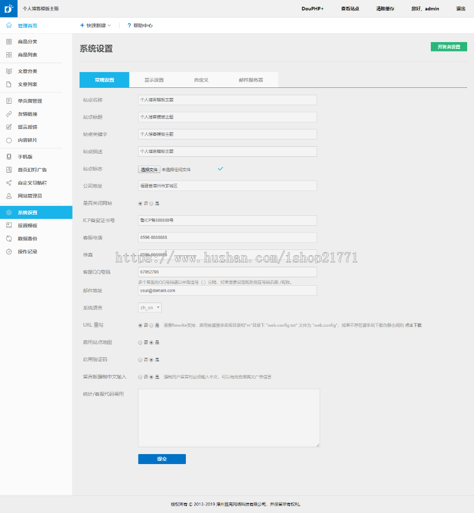Click the 商品分类 sidebar icon
474x513 pixels.
[9, 42]
